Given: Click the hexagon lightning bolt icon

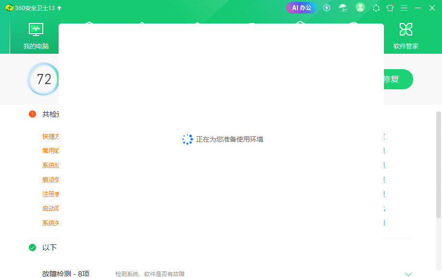Looking at the screenshot, I should [327, 8].
